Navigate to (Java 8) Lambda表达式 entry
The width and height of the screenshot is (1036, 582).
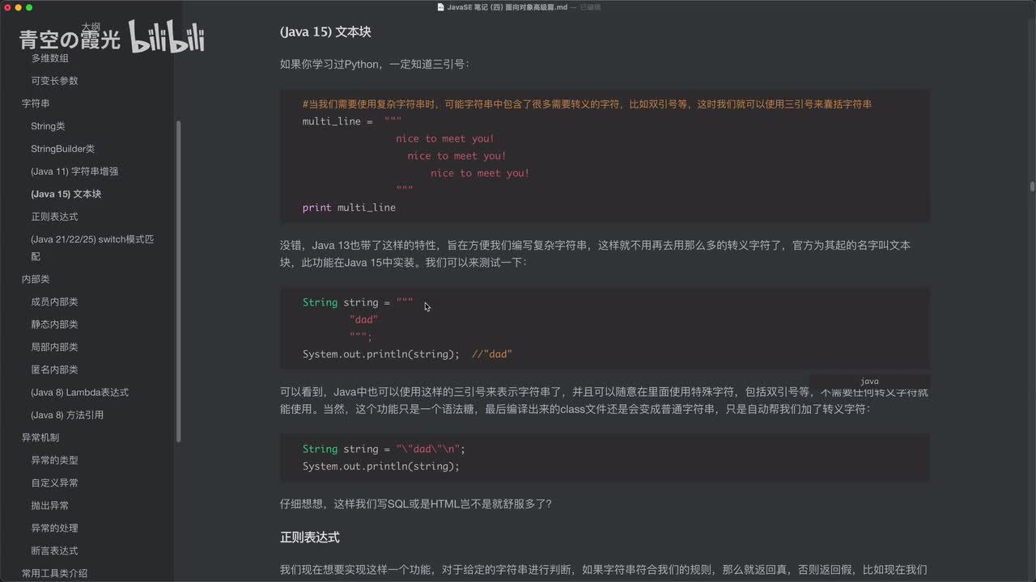pos(79,392)
